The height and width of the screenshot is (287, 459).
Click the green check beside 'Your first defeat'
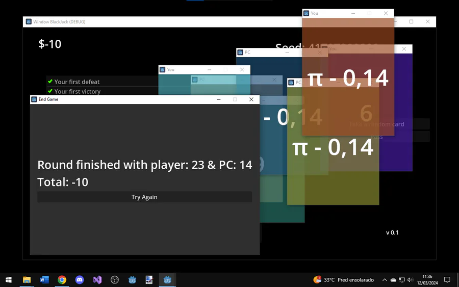click(x=50, y=82)
